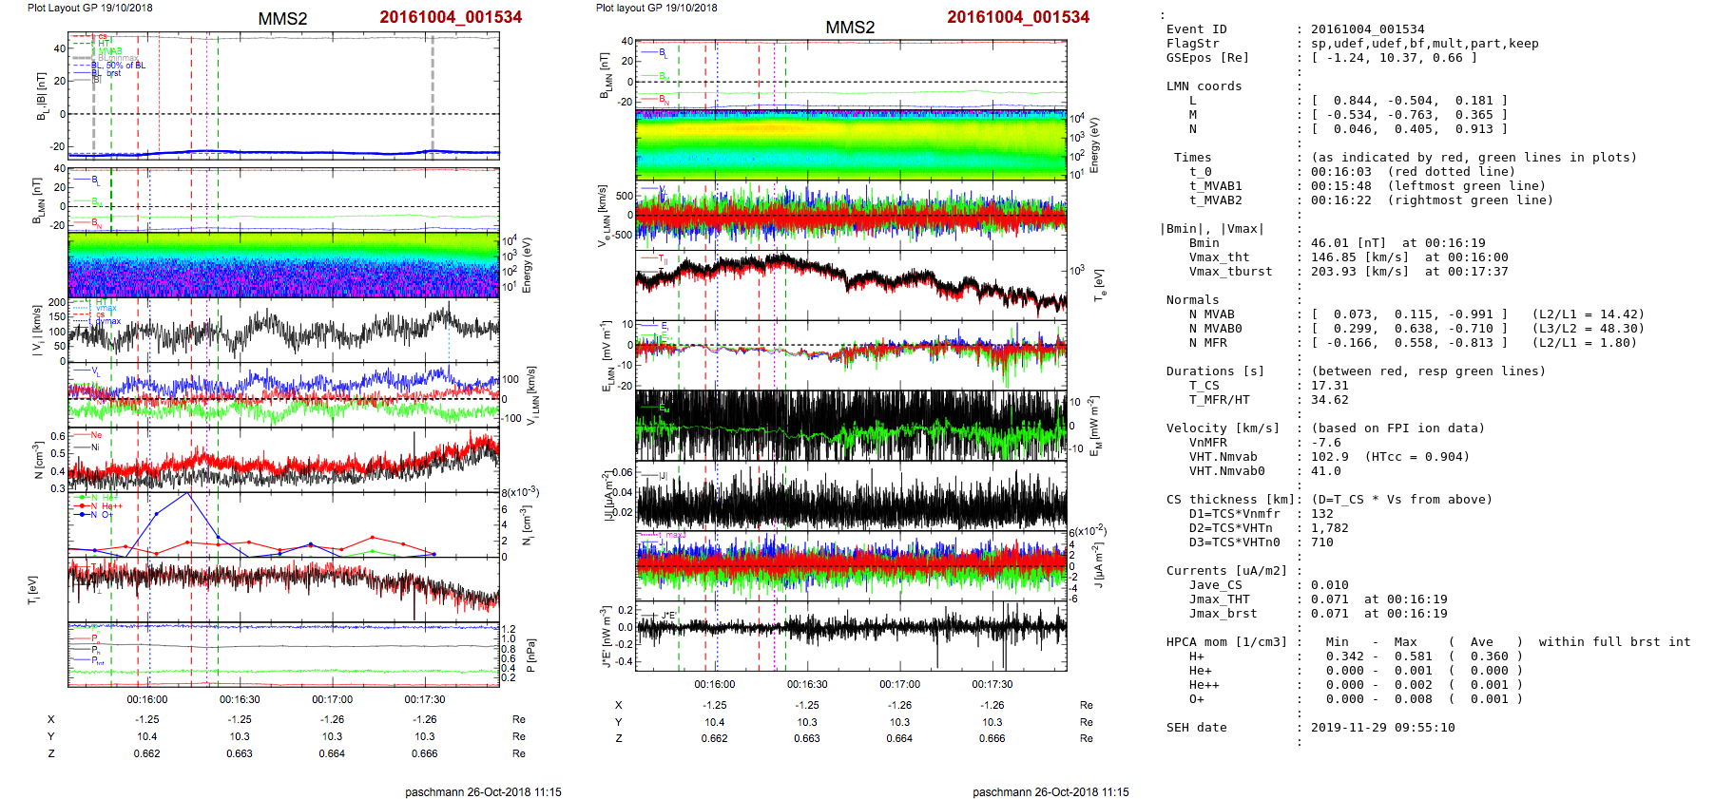Click the 'N MVAB' normals row
The width and height of the screenshot is (1715, 799).
[1211, 314]
